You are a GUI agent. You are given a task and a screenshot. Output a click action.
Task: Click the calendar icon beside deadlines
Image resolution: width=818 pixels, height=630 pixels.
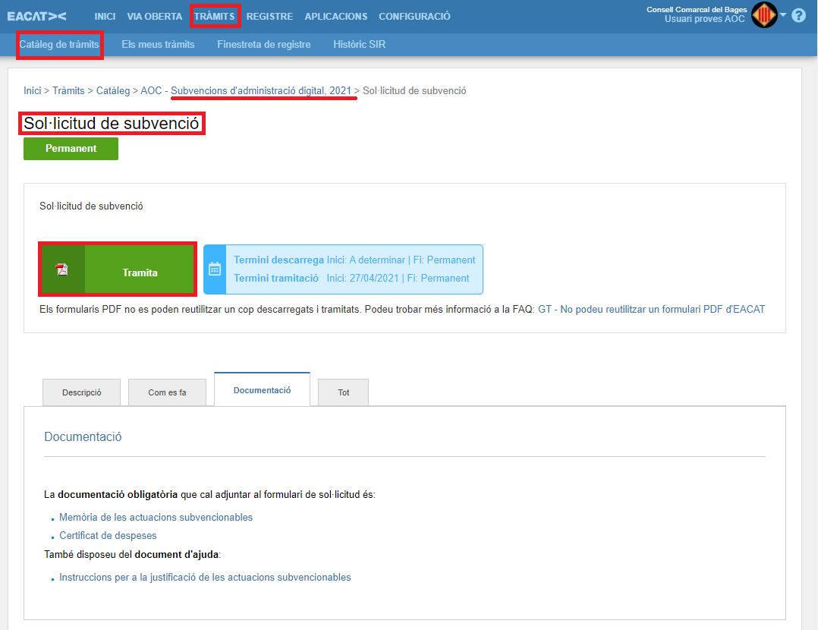(215, 269)
